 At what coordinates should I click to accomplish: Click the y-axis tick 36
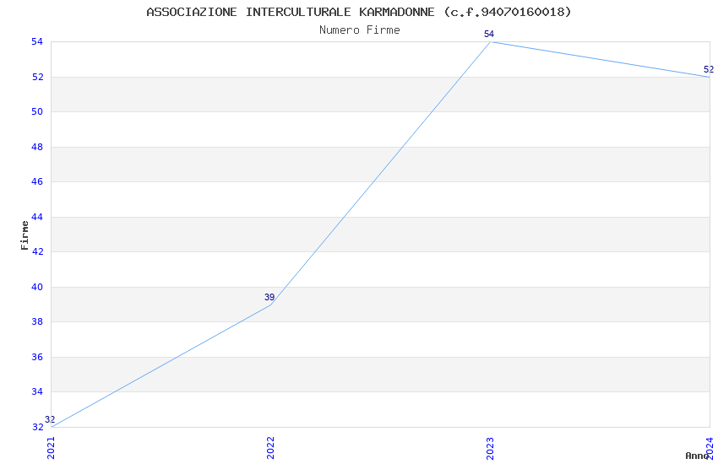(x=37, y=357)
